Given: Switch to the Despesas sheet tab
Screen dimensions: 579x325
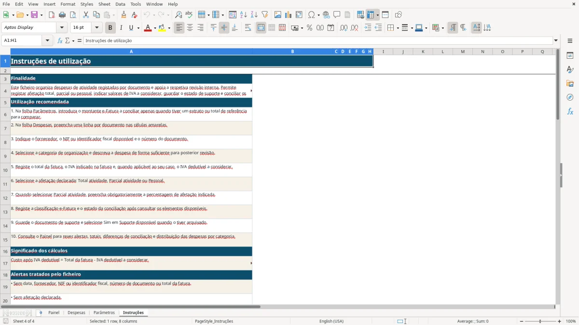Looking at the screenshot, I should [x=76, y=312].
